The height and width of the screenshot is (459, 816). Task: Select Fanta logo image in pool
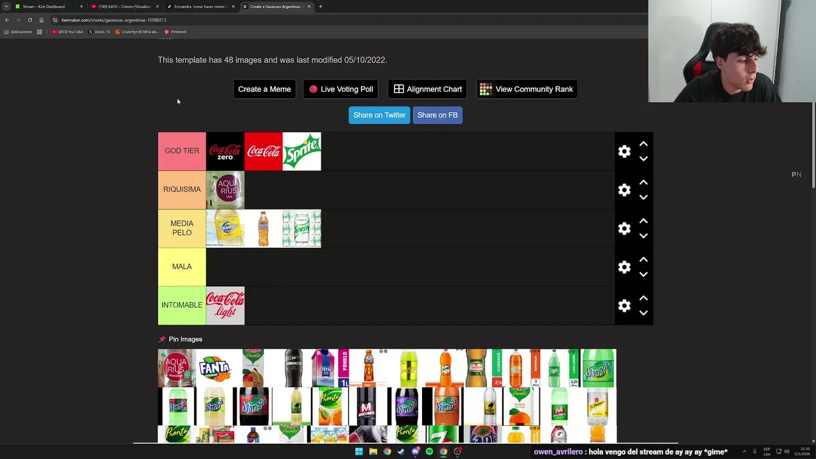(x=215, y=368)
